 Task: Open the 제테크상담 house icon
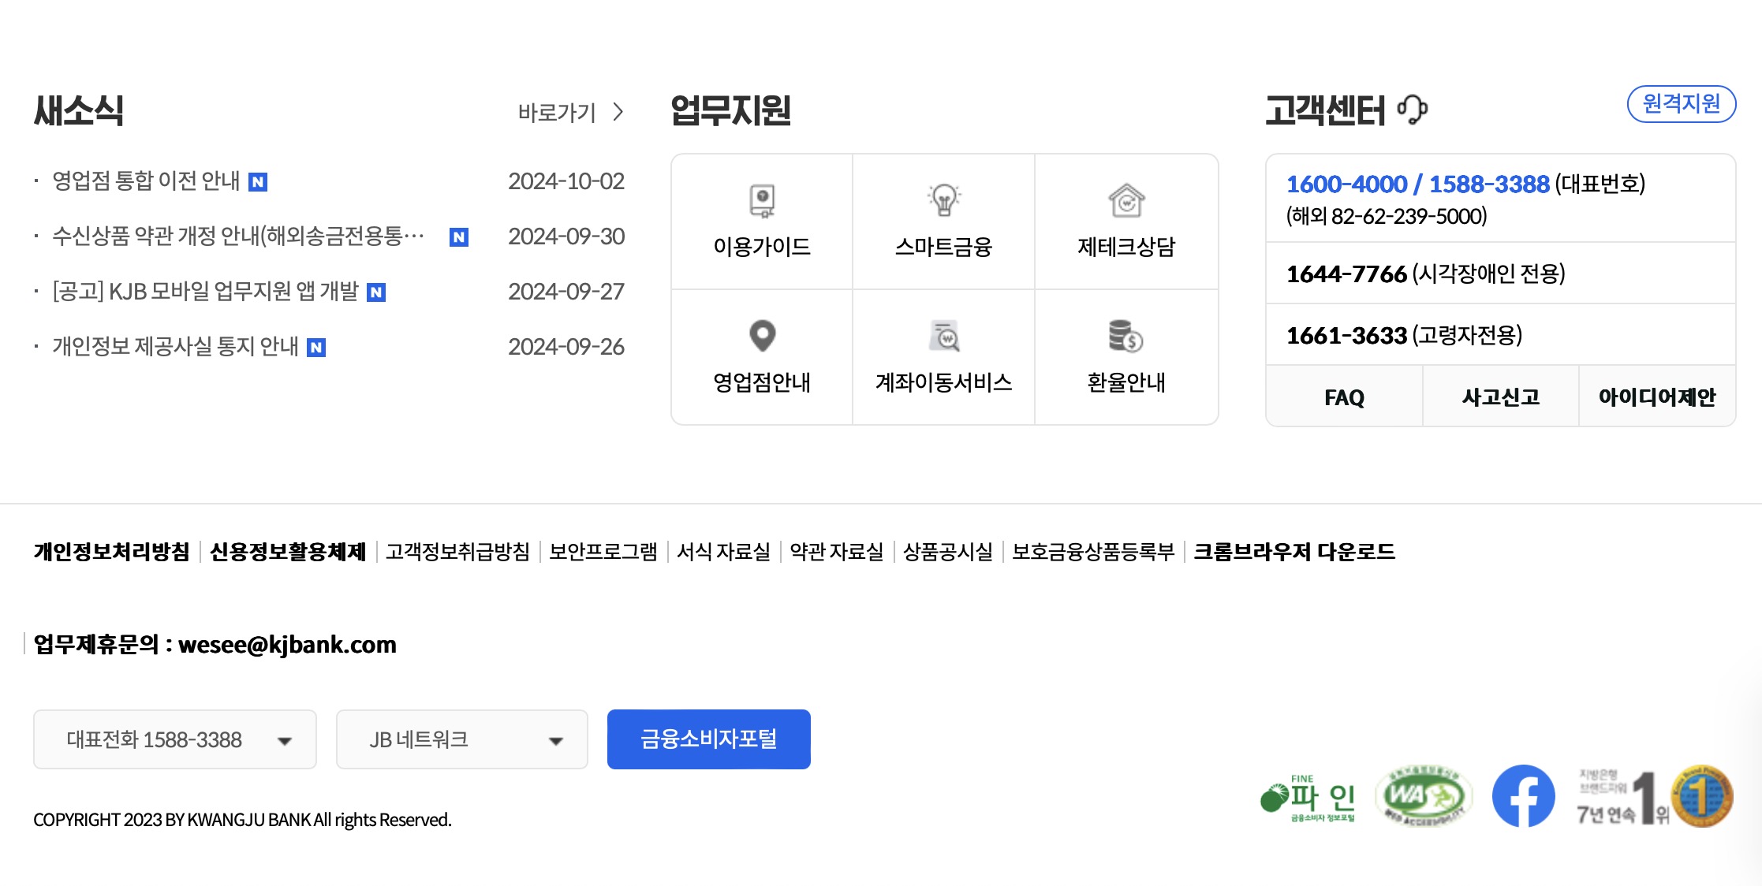(x=1126, y=201)
